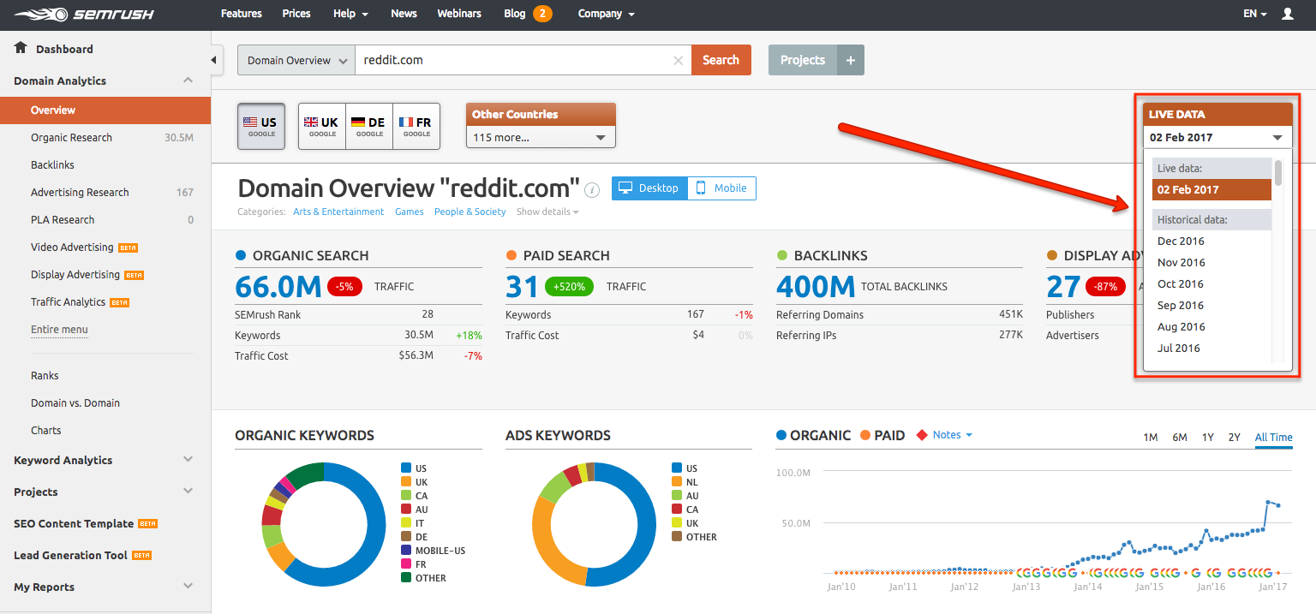Go to the News page

point(404,14)
